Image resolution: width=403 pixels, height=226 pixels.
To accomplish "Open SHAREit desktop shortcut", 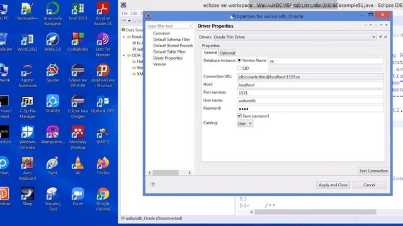I will point(53,104).
